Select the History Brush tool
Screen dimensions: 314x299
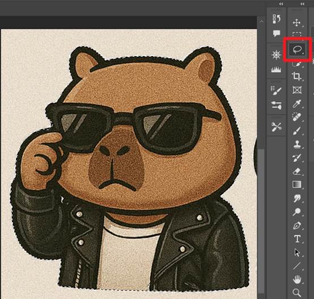(x=297, y=157)
